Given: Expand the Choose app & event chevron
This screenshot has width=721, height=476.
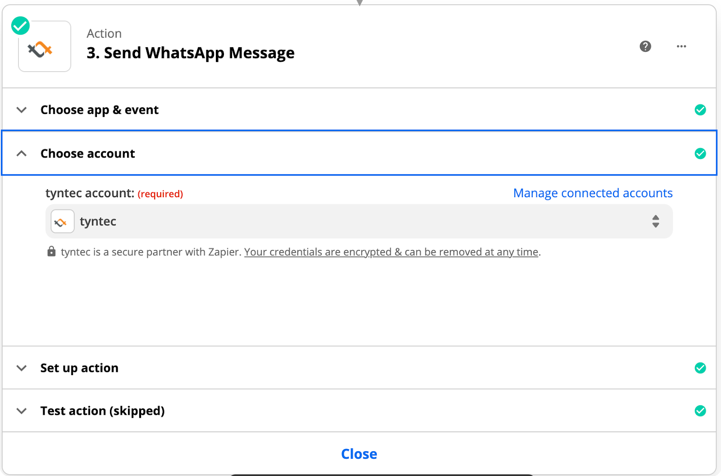Looking at the screenshot, I should pos(21,110).
